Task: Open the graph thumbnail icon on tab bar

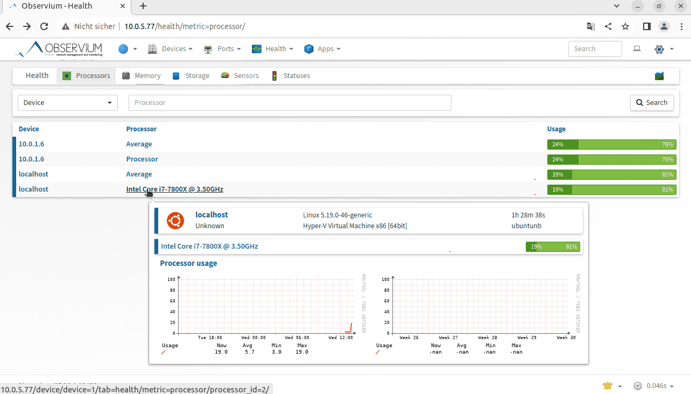Action: [659, 76]
